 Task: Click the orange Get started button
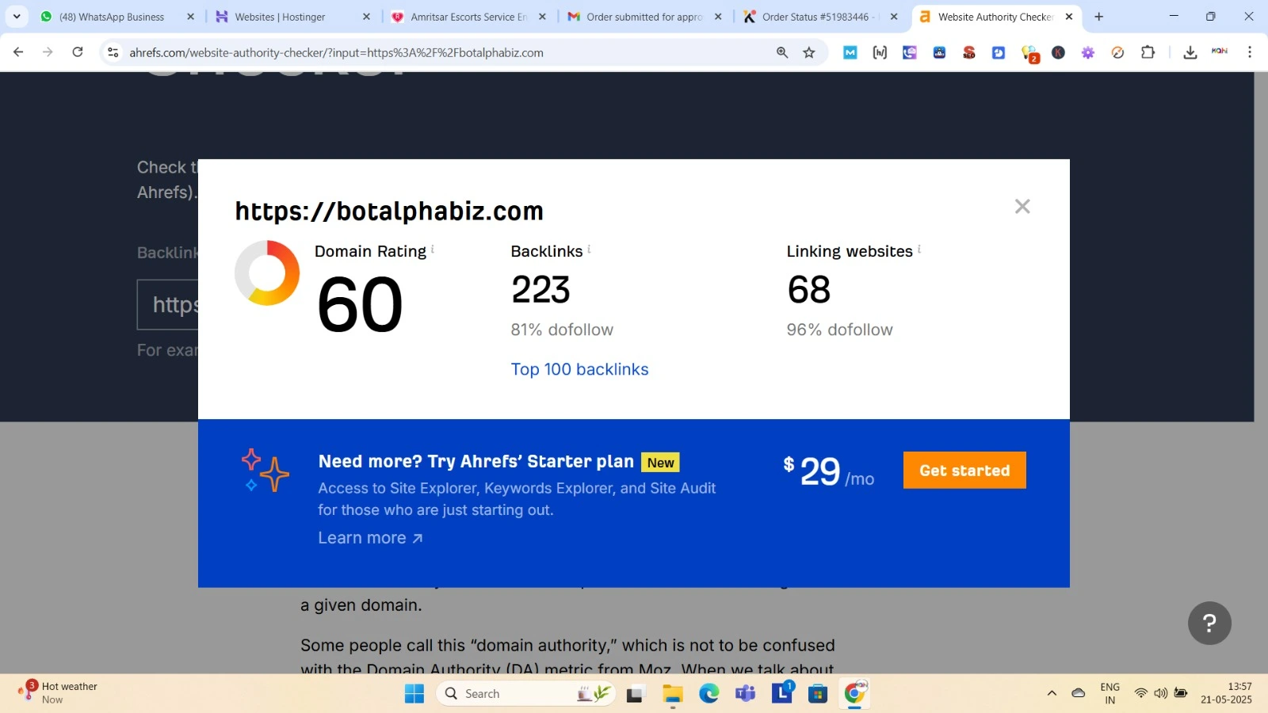point(964,471)
